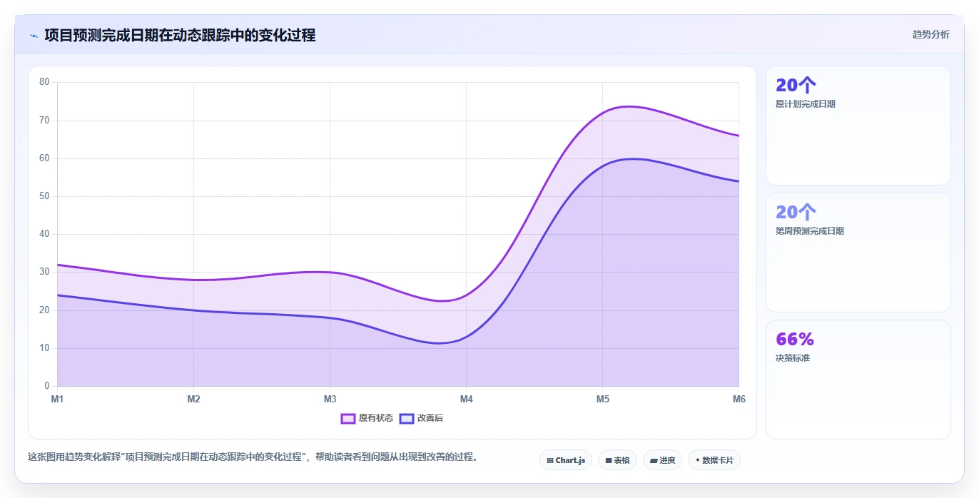
Task: Click the 66% value
Action: click(795, 339)
